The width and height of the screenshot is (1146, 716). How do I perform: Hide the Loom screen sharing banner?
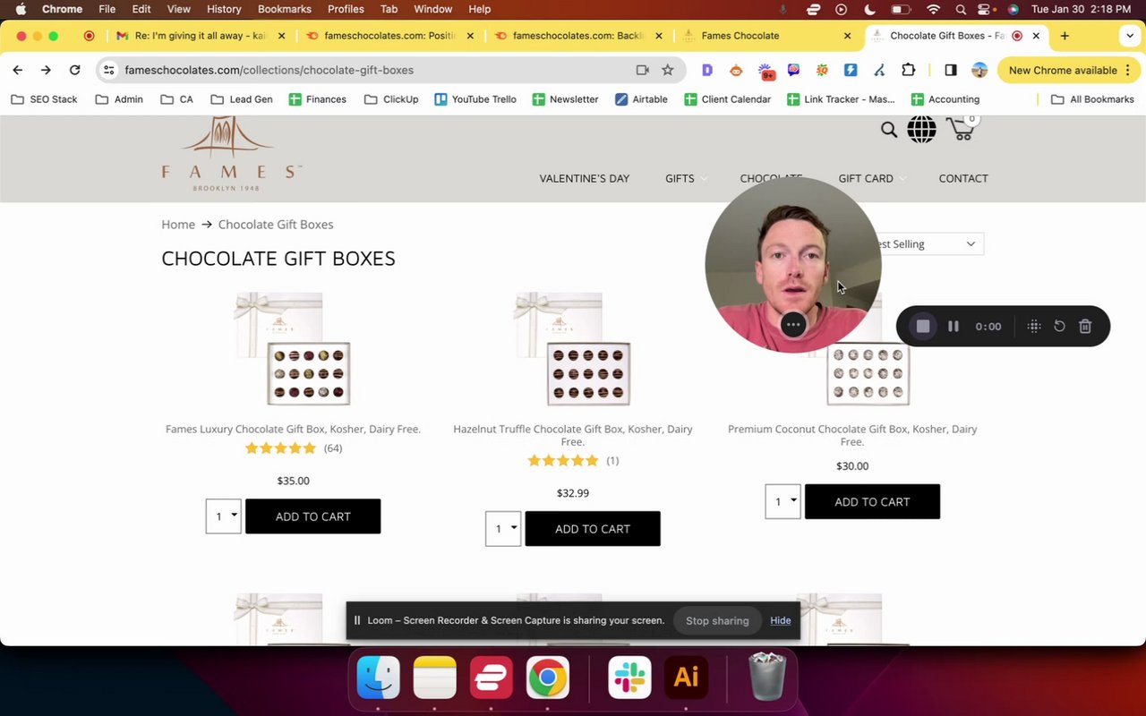click(781, 620)
